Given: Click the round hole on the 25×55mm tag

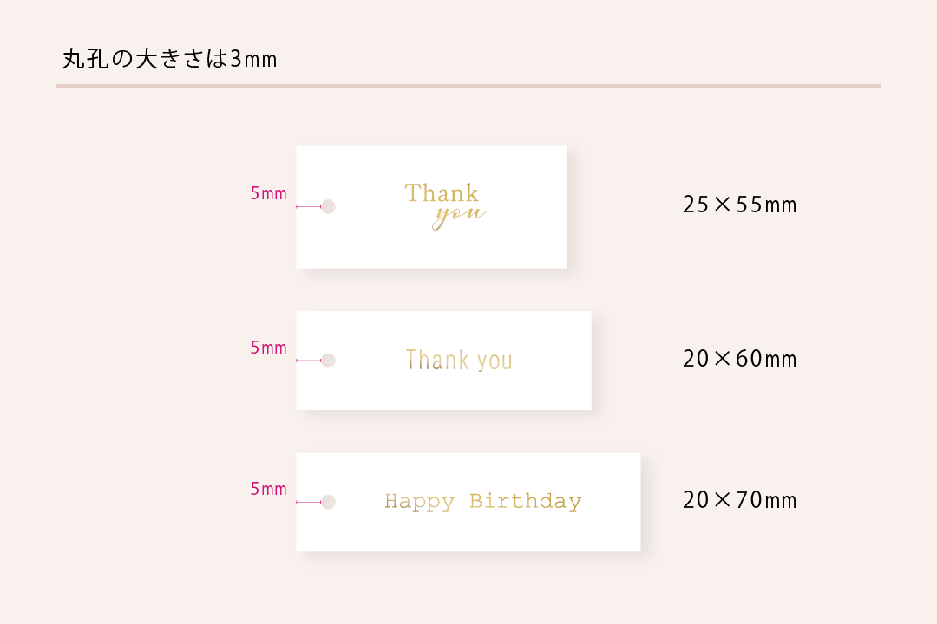Looking at the screenshot, I should [x=328, y=206].
